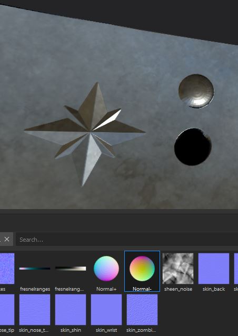Image resolution: width=238 pixels, height=336 pixels.
Task: Click the sheen_noise label text
Action: (x=178, y=289)
